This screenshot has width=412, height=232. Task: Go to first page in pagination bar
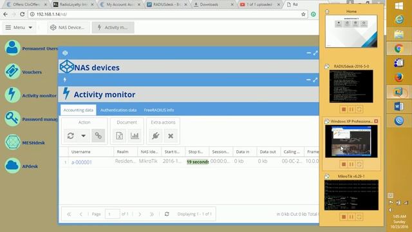[x=69, y=214]
